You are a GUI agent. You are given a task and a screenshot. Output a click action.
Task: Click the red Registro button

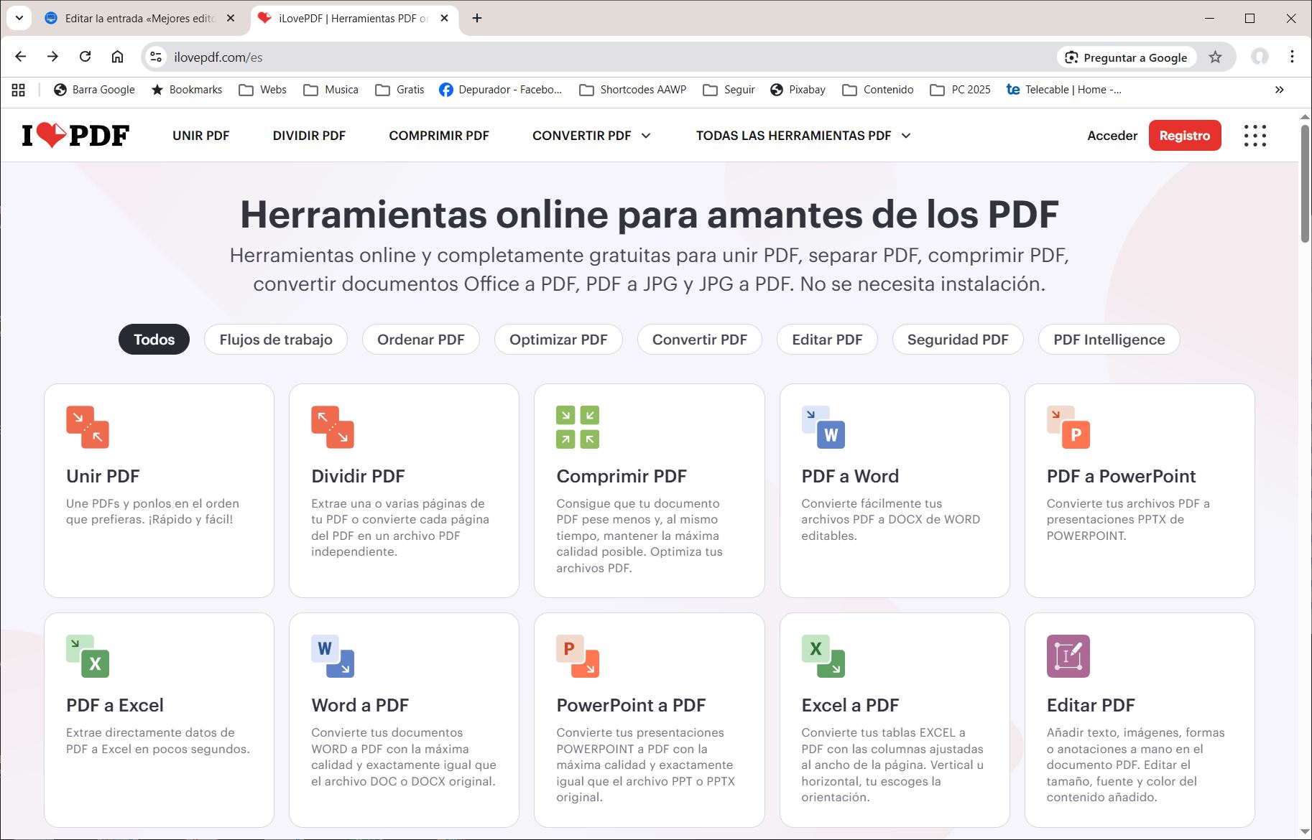click(1184, 136)
